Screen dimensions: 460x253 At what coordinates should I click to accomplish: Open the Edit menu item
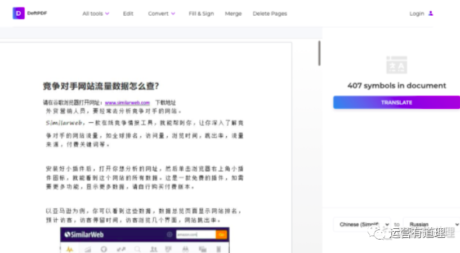(128, 13)
